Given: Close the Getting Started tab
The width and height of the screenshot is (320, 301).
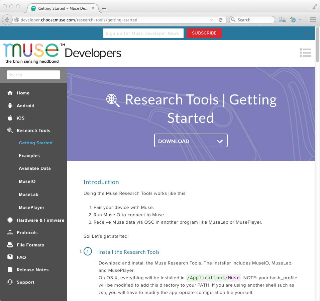Looking at the screenshot, I should coord(93,8).
